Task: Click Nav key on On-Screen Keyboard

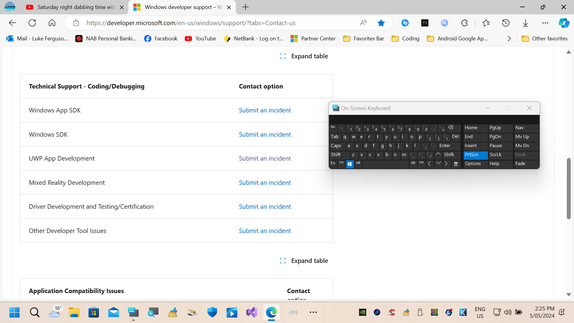Action: (526, 128)
